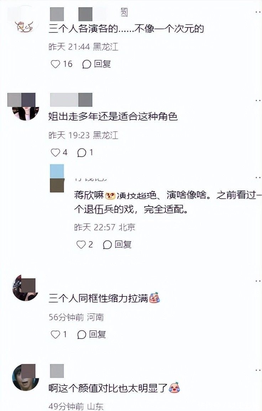The width and height of the screenshot is (262, 411).
Task: Click the avatar of the 北京 replier
Action: 57,178
